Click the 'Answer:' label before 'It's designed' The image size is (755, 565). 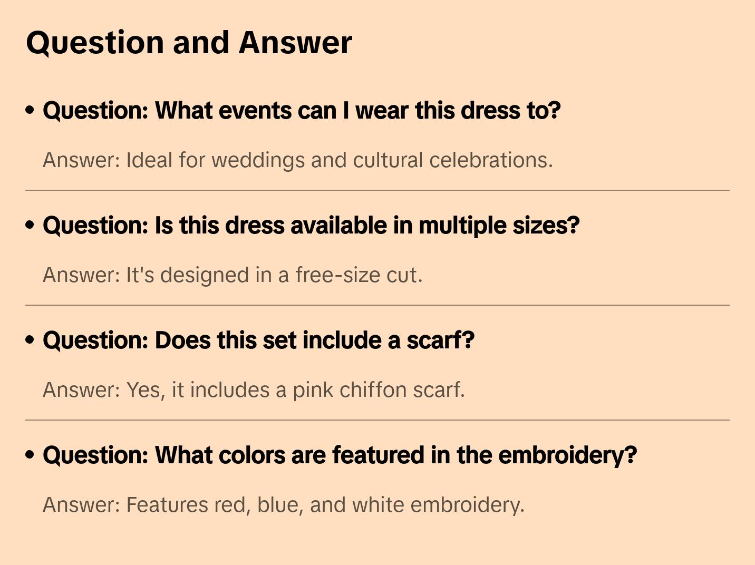(82, 275)
